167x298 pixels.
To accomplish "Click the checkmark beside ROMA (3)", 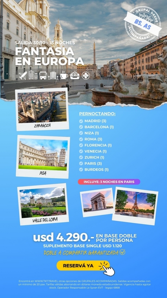I will pyautogui.click(x=81, y=139).
